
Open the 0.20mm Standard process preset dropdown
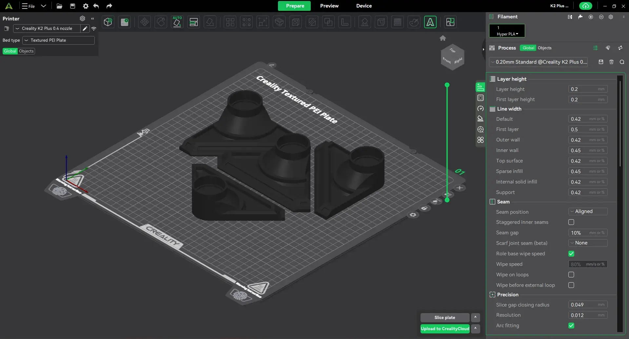tap(538, 62)
